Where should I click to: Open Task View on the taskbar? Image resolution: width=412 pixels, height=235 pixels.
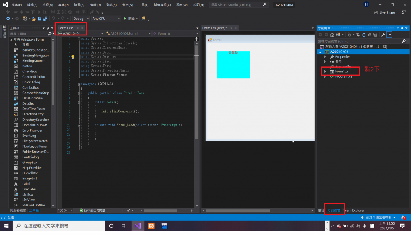pos(124,226)
